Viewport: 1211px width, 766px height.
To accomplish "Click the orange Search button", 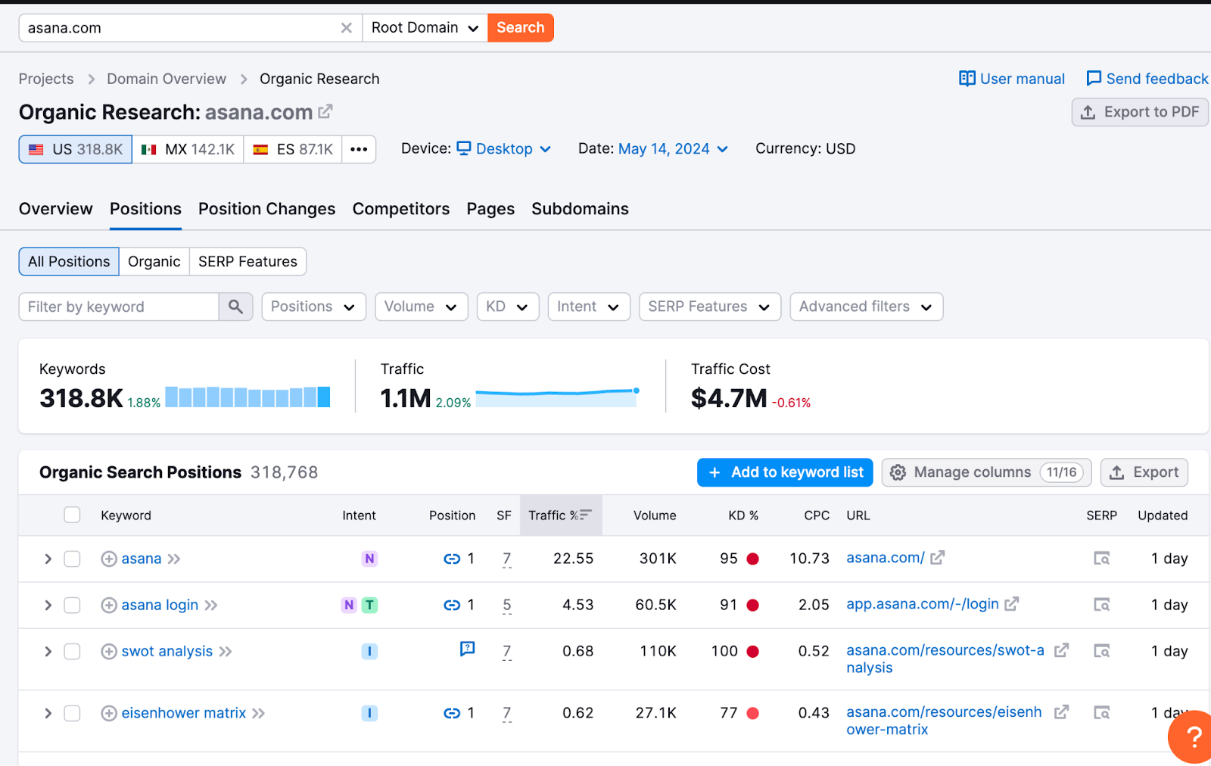I will pos(521,28).
